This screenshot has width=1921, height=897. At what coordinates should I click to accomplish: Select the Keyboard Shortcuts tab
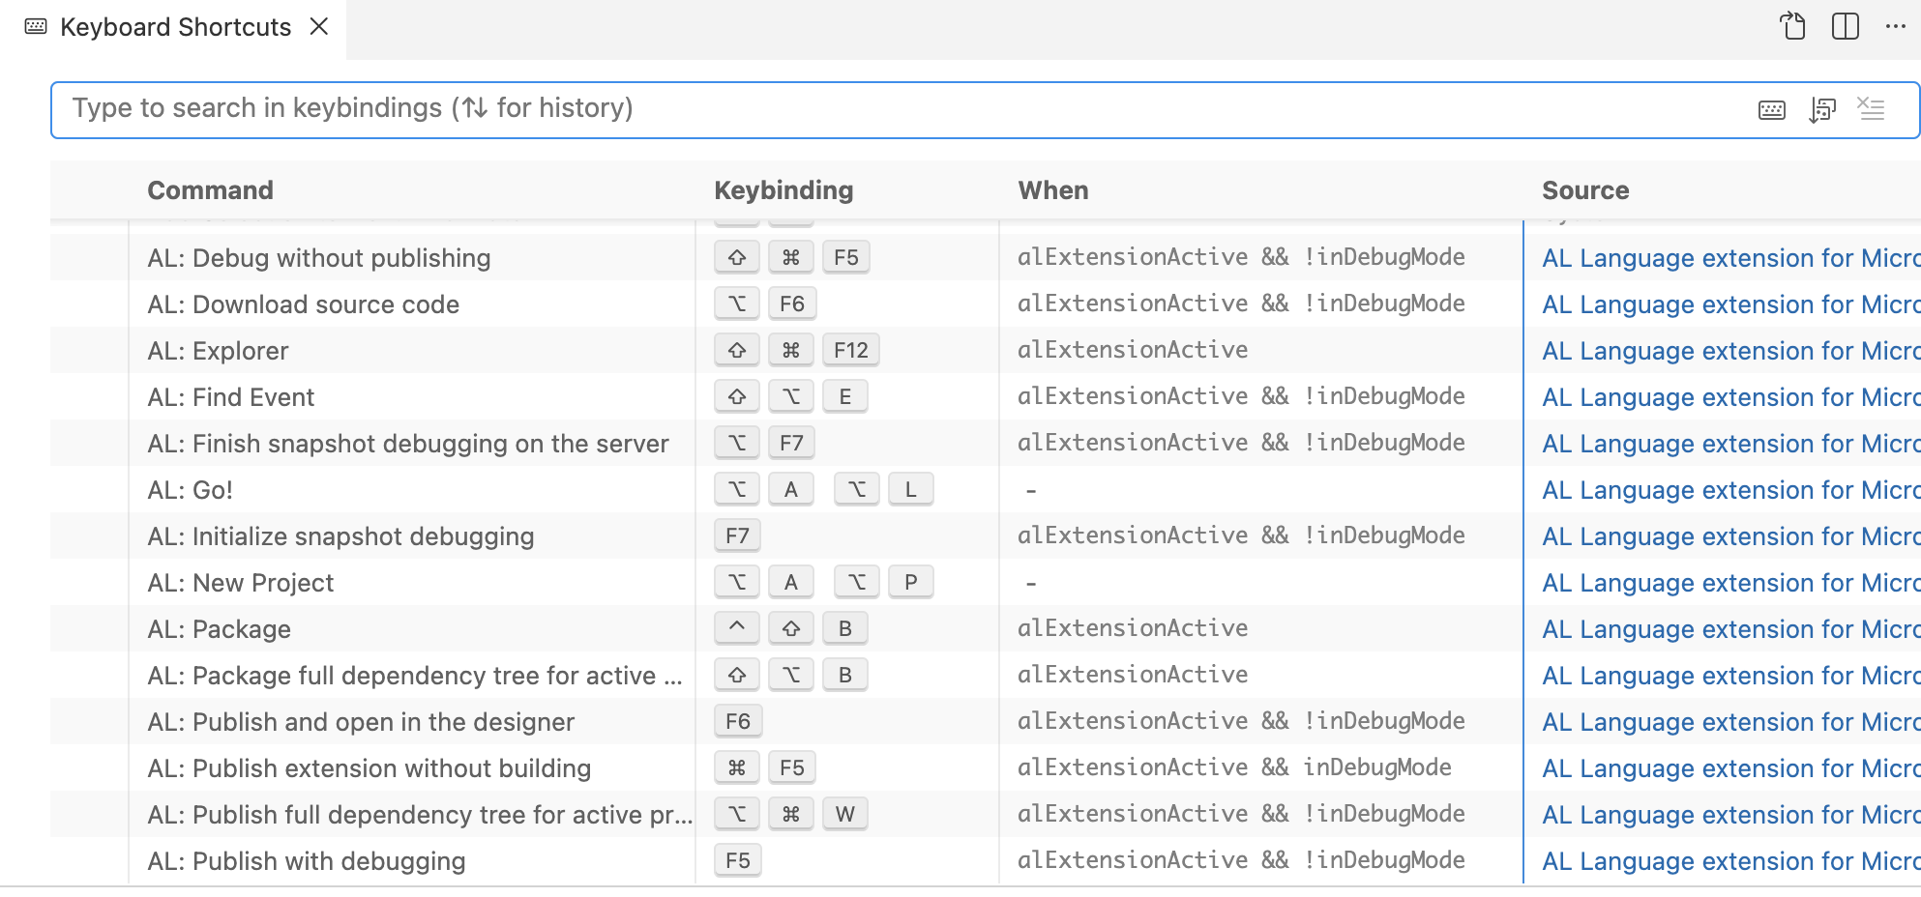(174, 27)
